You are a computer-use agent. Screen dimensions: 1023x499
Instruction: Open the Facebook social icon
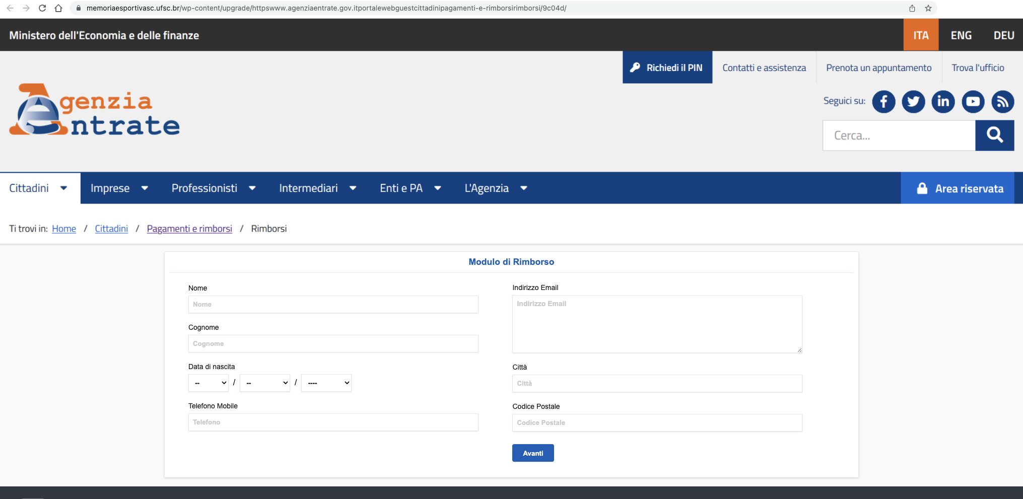[x=883, y=102]
